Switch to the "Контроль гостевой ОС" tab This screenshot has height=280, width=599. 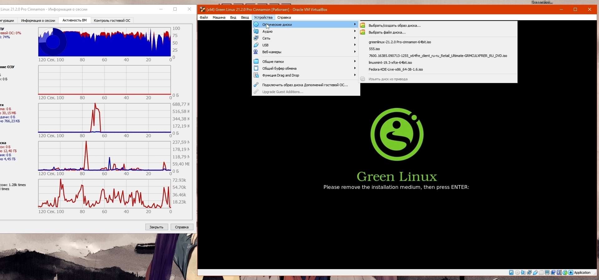pyautogui.click(x=112, y=21)
